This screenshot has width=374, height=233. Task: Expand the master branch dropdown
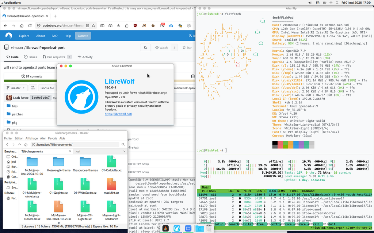point(16,88)
